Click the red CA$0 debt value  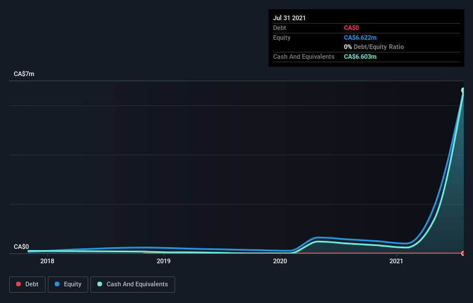(x=351, y=28)
